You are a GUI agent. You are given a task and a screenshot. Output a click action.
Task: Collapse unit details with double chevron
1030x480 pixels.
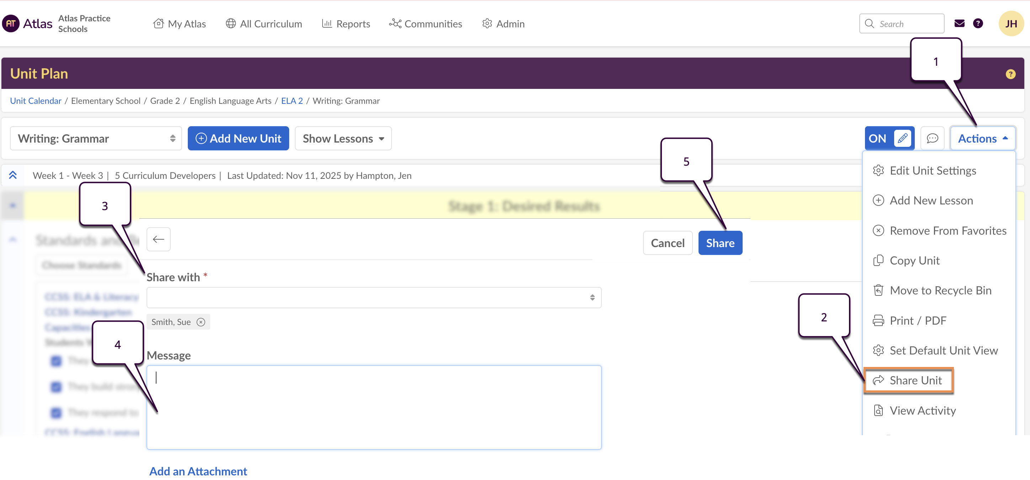(x=13, y=175)
